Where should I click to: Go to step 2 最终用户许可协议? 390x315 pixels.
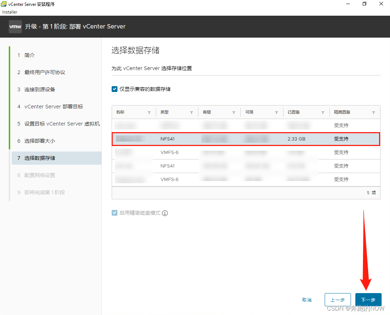tap(41, 72)
